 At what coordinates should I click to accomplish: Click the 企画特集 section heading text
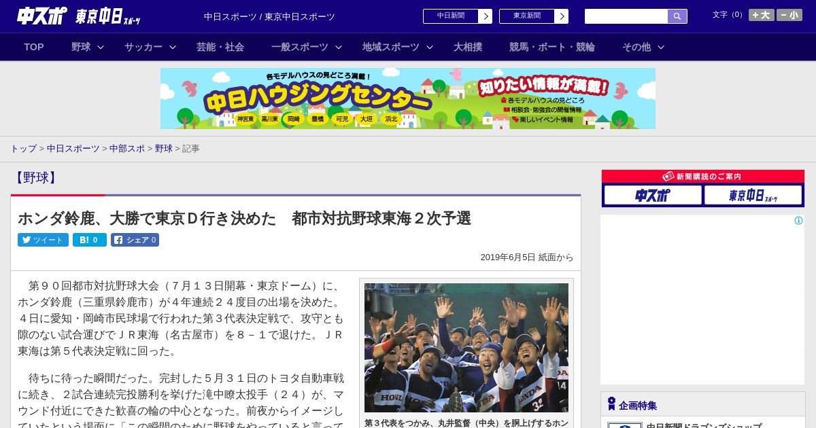(x=638, y=406)
